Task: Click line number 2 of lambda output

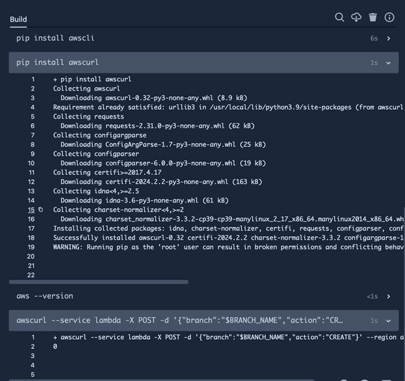Action: 32,347
